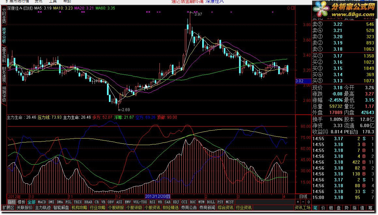
Task: Select the 指 tab in quote panel
Action: click(x=355, y=208)
